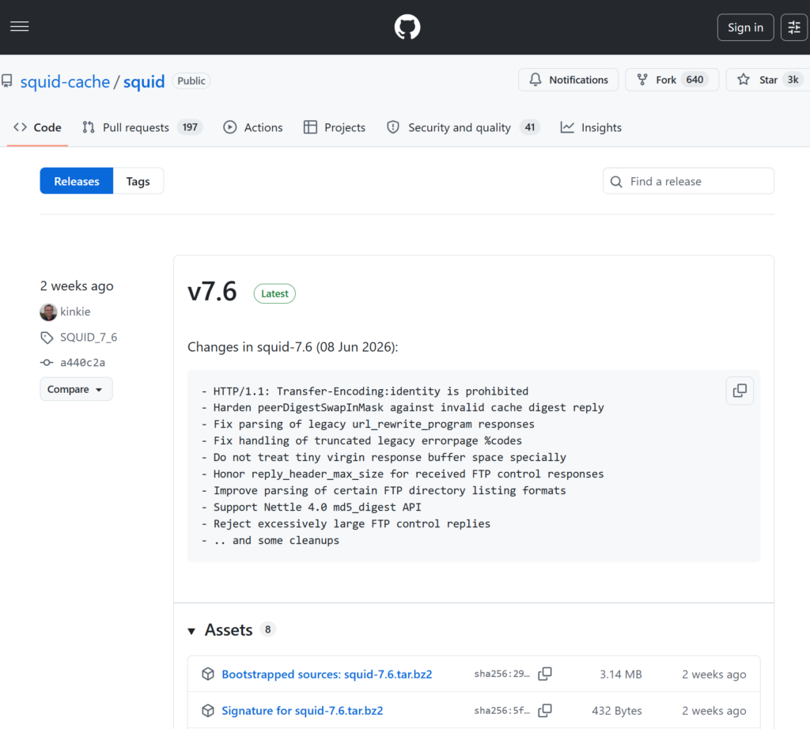Image resolution: width=810 pixels, height=729 pixels.
Task: Click 'Support Nettle 4.0 md5_digest API' line
Action: [317, 507]
